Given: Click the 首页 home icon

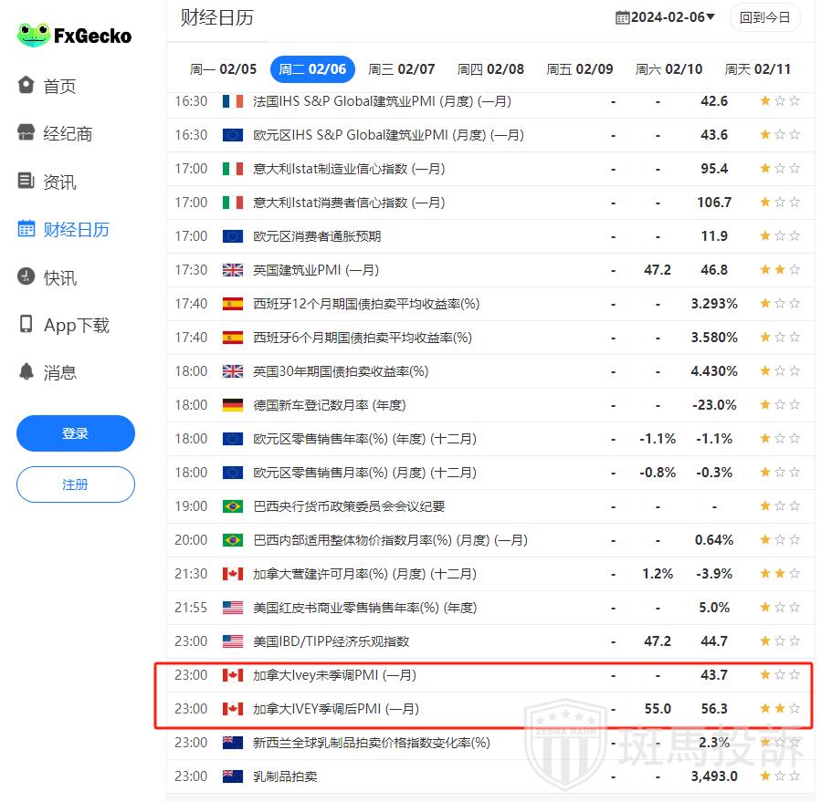Looking at the screenshot, I should (x=26, y=86).
